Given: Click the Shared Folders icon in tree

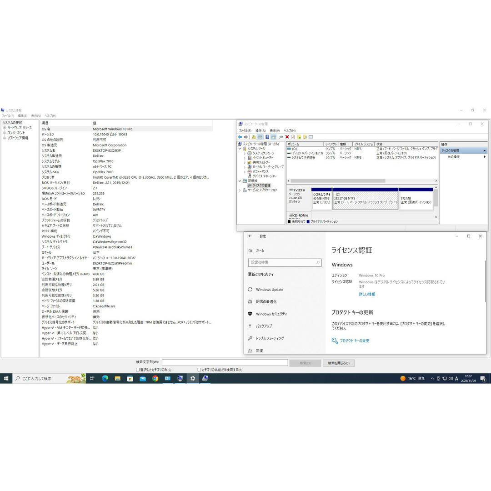Looking at the screenshot, I should 250,162.
